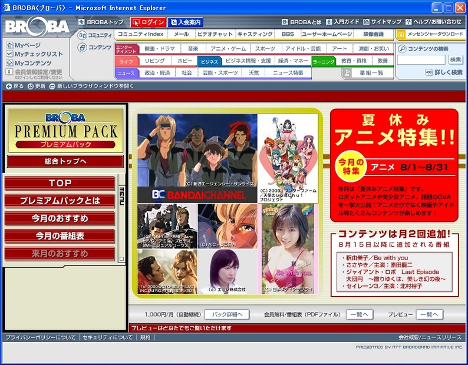Open 映画・ドラマ category
Image resolution: width=468 pixels, height=365 pixels.
(160, 49)
